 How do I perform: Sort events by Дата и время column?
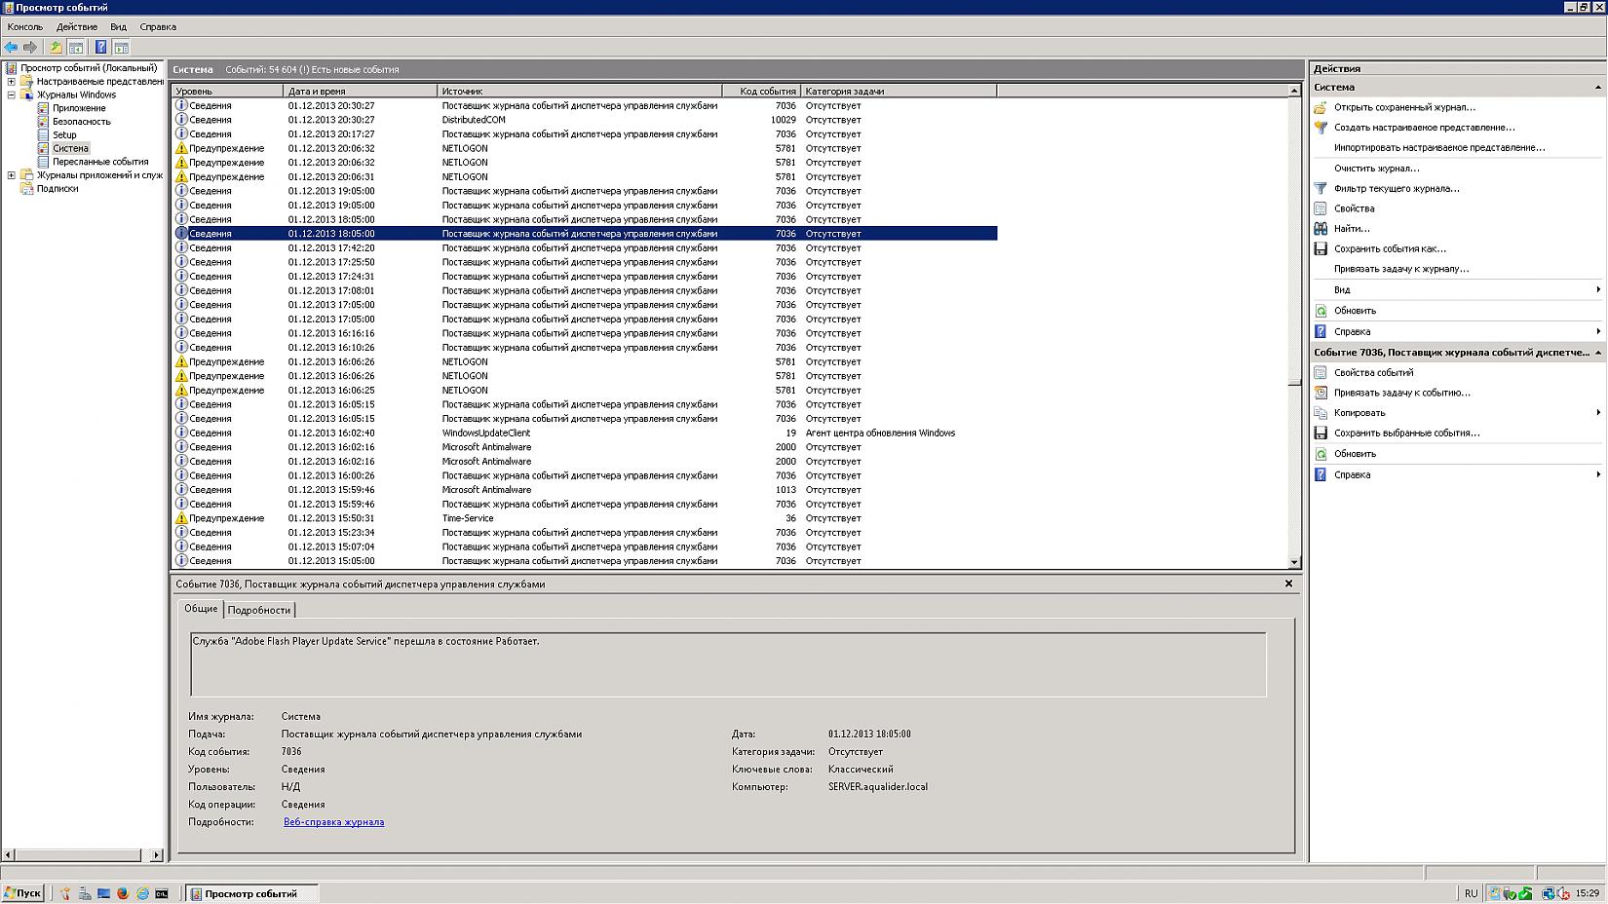coord(359,91)
